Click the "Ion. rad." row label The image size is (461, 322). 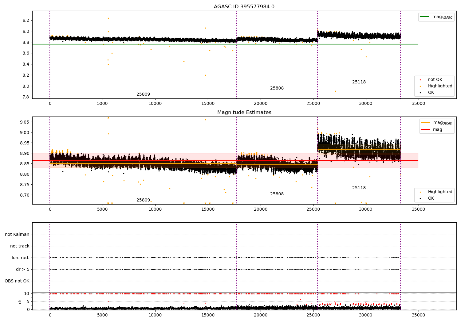(x=21, y=258)
